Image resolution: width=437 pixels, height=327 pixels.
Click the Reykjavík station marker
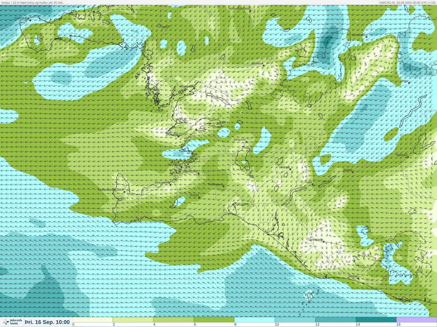pyautogui.click(x=181, y=167)
